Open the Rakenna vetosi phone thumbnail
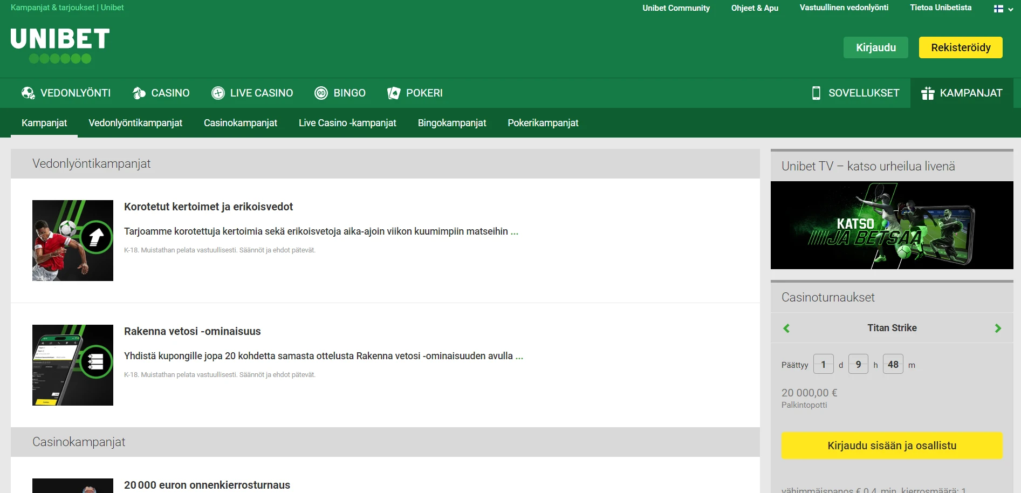This screenshot has width=1021, height=493. coord(73,365)
